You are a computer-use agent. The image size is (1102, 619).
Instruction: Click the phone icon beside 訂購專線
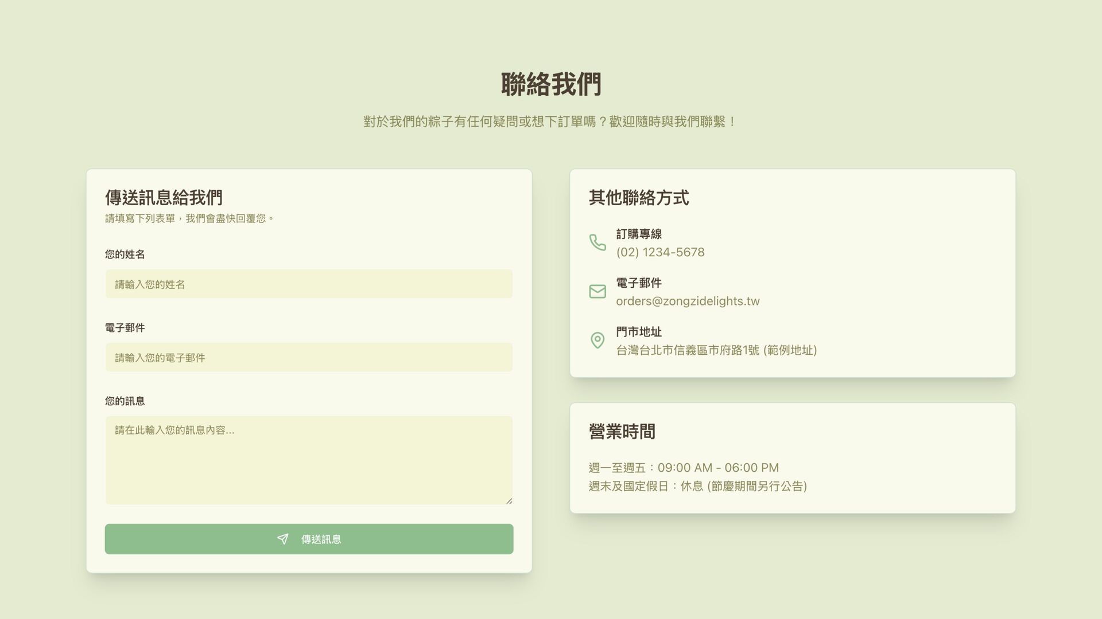click(x=597, y=242)
